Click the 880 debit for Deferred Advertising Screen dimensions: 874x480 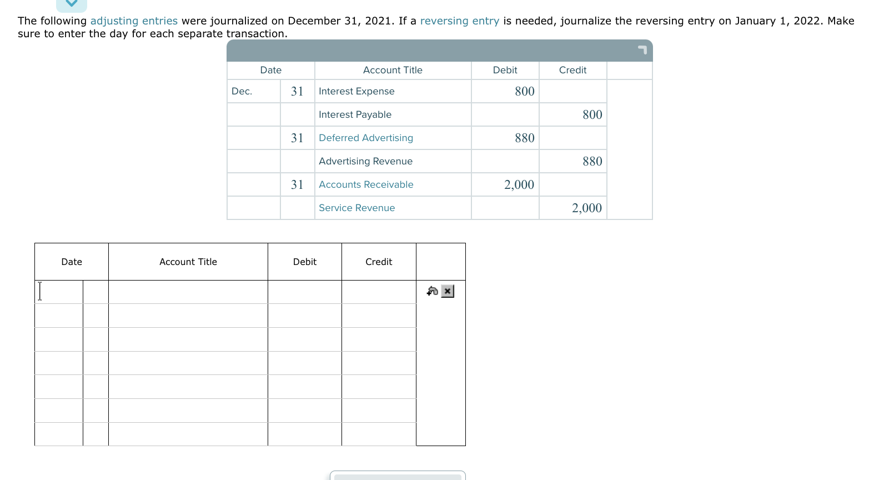click(525, 138)
